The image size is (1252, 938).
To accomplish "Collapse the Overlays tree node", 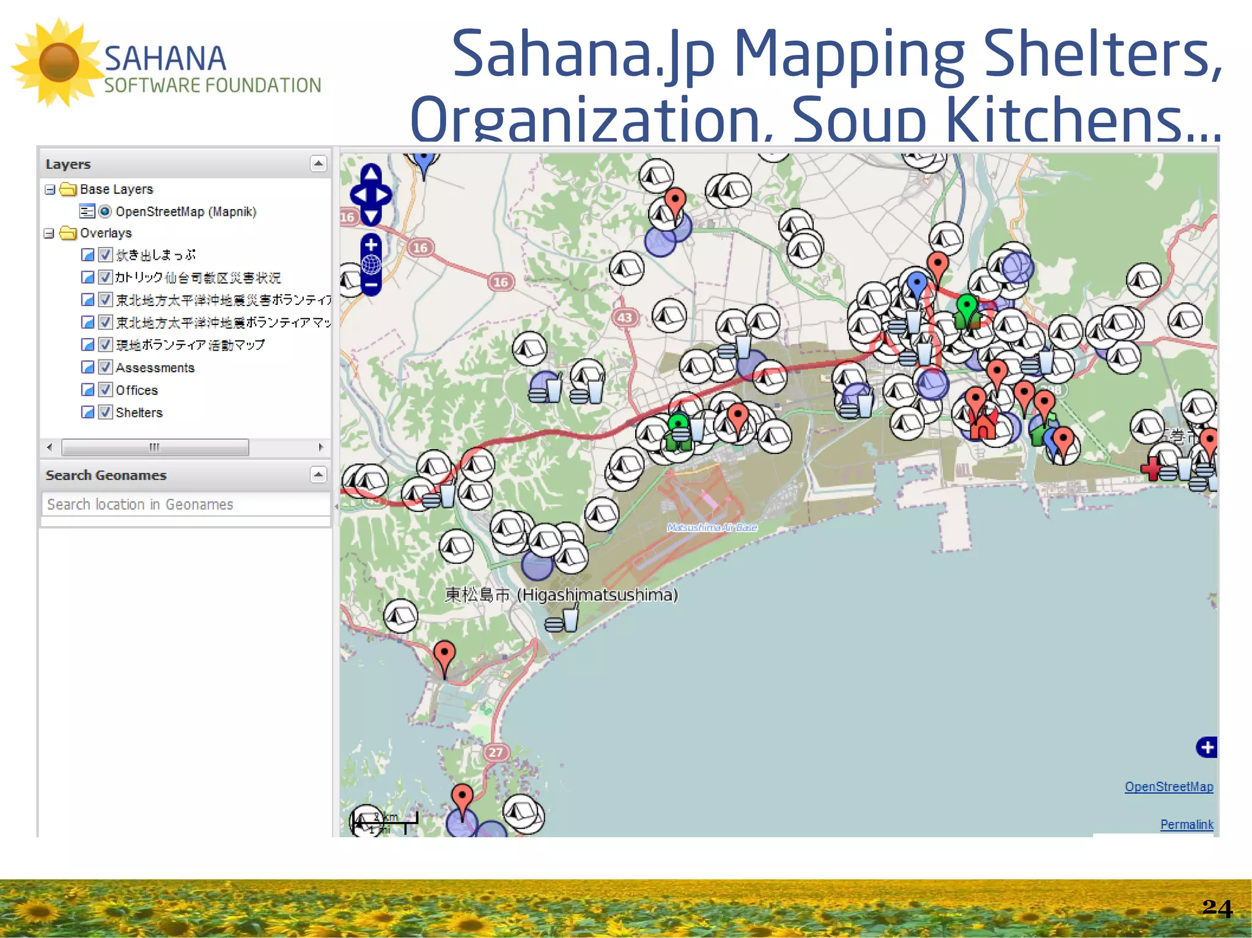I will [50, 233].
